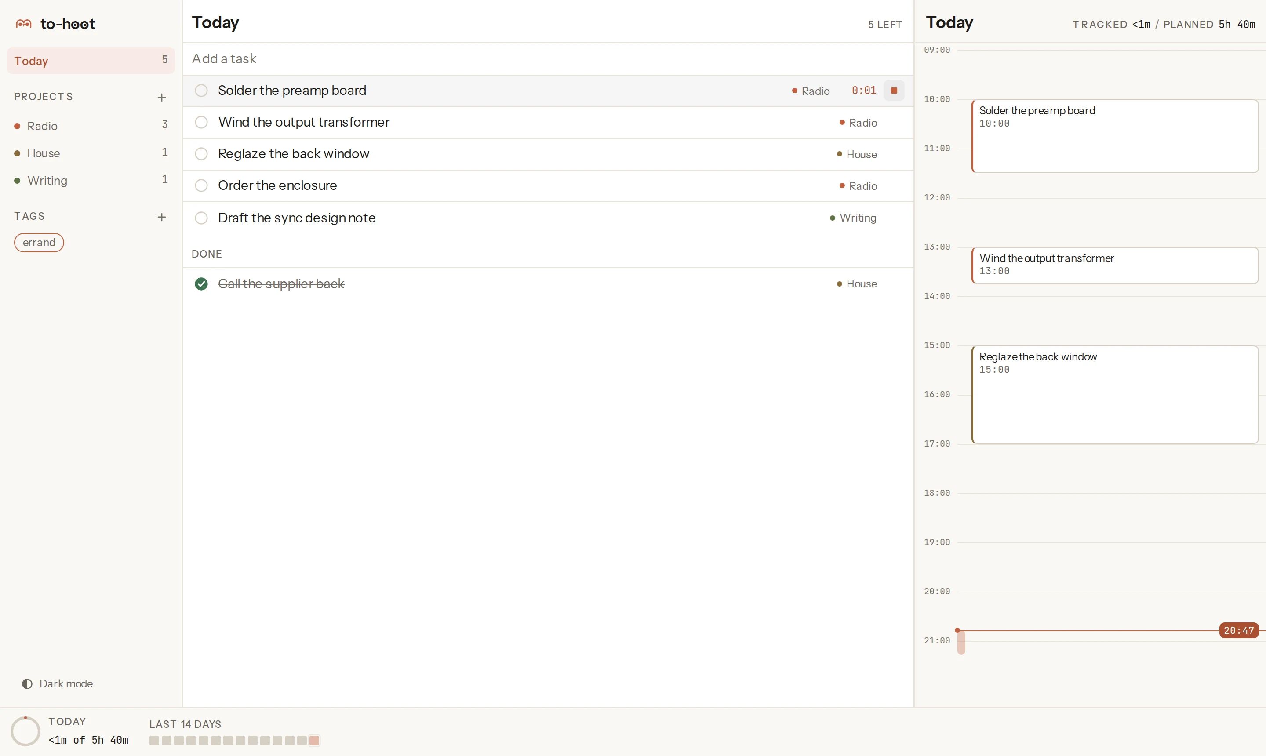1266x756 pixels.
Task: Click the PROJECTS section heading
Action: click(44, 97)
